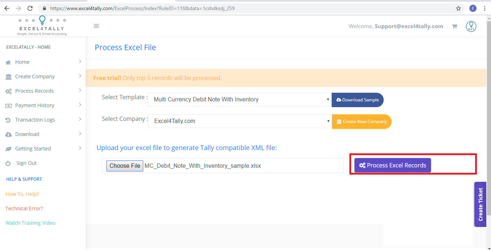Bookmark this page with star icon
Screen dimensions: 491x250
[x=458, y=8]
